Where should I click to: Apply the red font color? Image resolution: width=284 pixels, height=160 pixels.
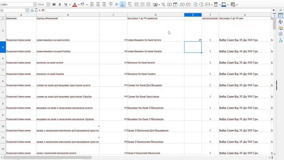(75, 4)
